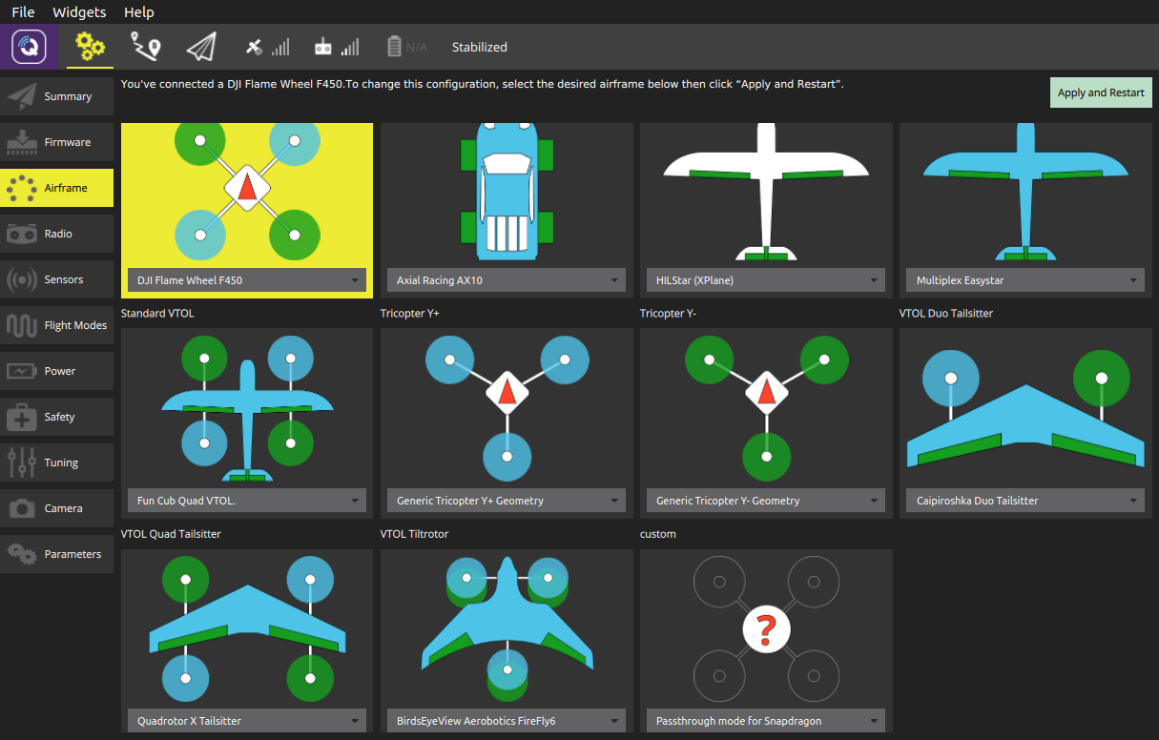Open Sensors setup page
Screen dimensions: 1159x740
click(x=57, y=279)
